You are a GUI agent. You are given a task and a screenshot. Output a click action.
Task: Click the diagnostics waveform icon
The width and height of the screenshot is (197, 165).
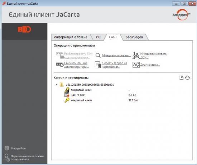pos(136,65)
